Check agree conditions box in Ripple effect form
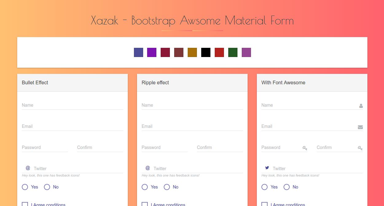384x206 pixels. pos(145,204)
